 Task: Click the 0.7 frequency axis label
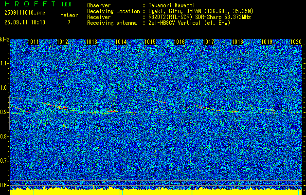coord(4,161)
